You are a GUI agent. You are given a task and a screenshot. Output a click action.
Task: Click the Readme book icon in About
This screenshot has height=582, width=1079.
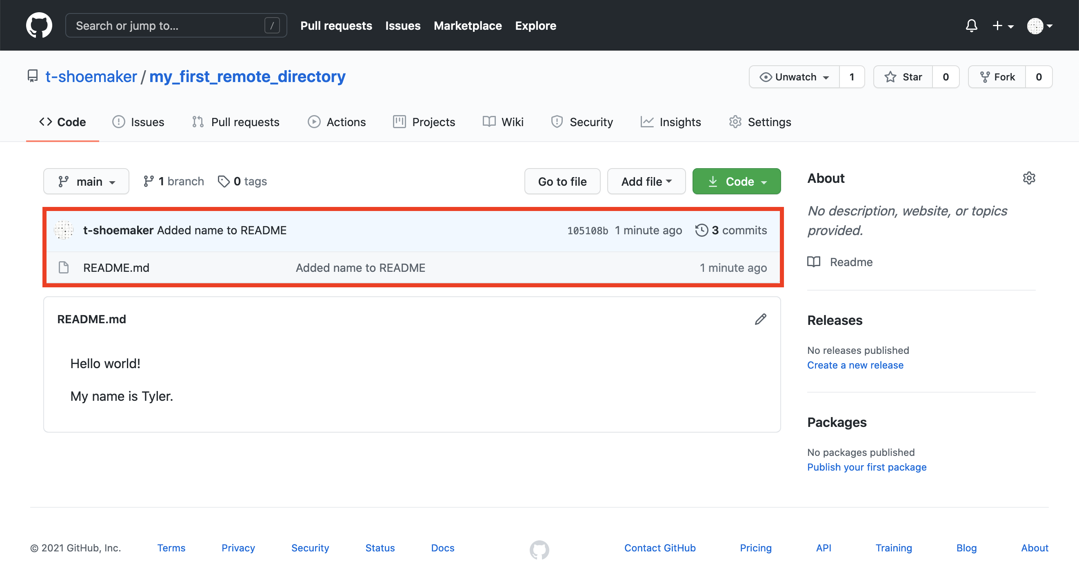(x=813, y=262)
